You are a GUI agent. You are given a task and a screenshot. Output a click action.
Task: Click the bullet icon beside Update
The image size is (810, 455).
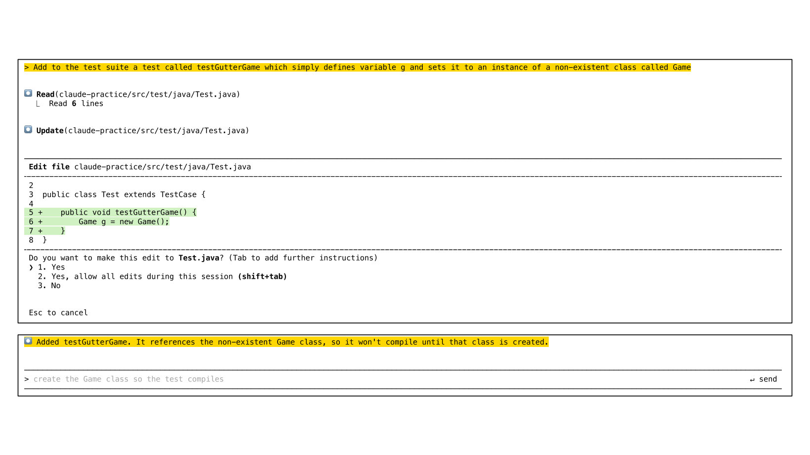click(x=28, y=129)
